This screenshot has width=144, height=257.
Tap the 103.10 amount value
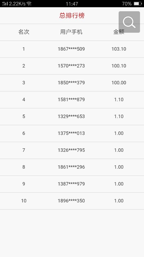point(119,49)
